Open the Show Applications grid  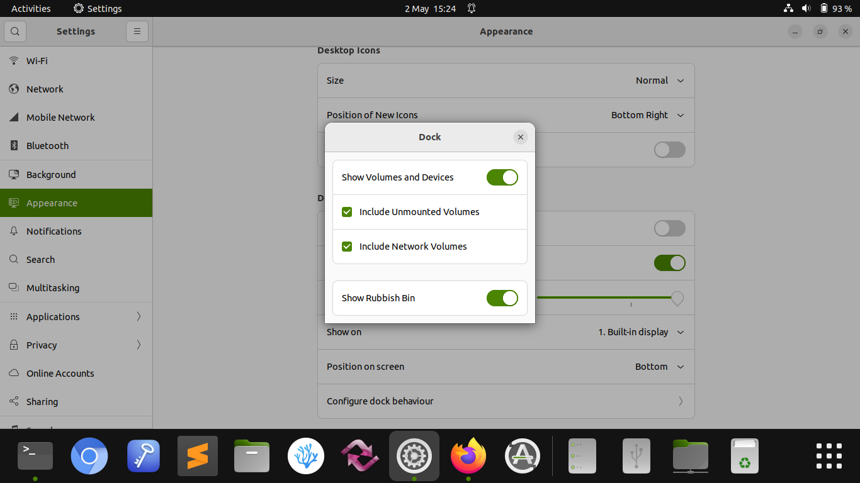[829, 455]
